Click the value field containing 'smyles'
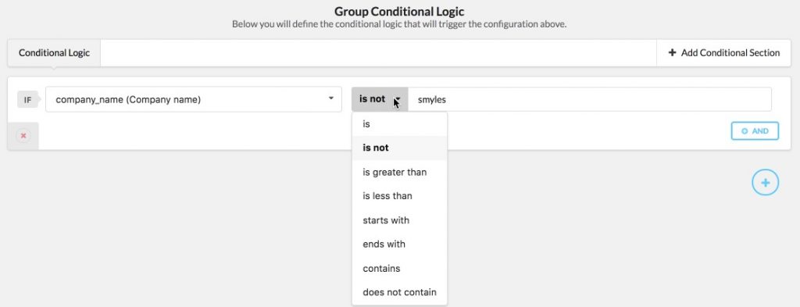The width and height of the screenshot is (800, 307). click(x=590, y=99)
